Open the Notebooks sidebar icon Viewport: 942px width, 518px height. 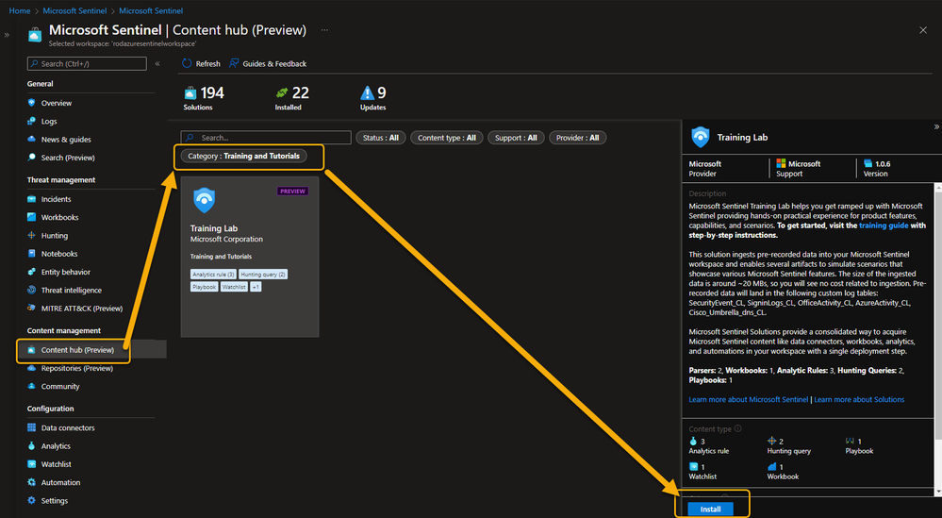[x=32, y=253]
